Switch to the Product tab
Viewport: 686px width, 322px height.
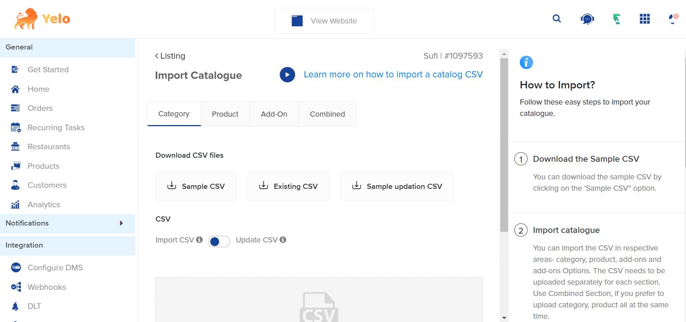coord(225,114)
